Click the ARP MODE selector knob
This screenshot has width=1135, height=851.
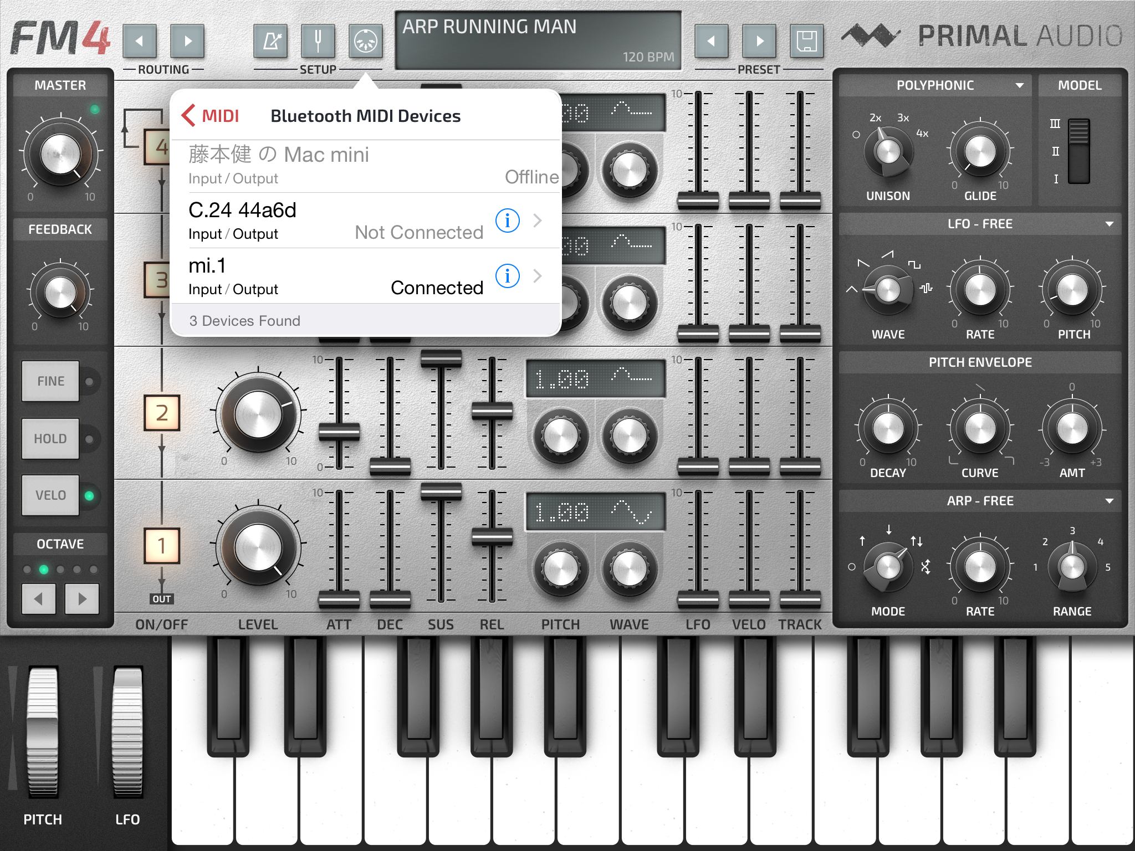point(888,567)
